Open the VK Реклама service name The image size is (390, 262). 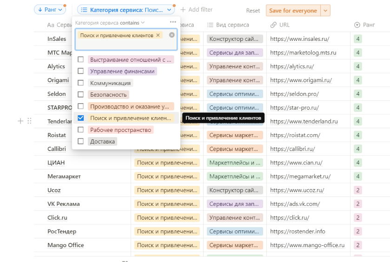pyautogui.click(x=64, y=204)
